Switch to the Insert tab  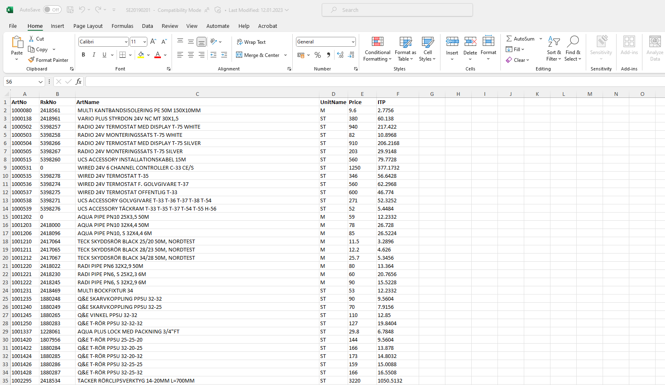[57, 26]
